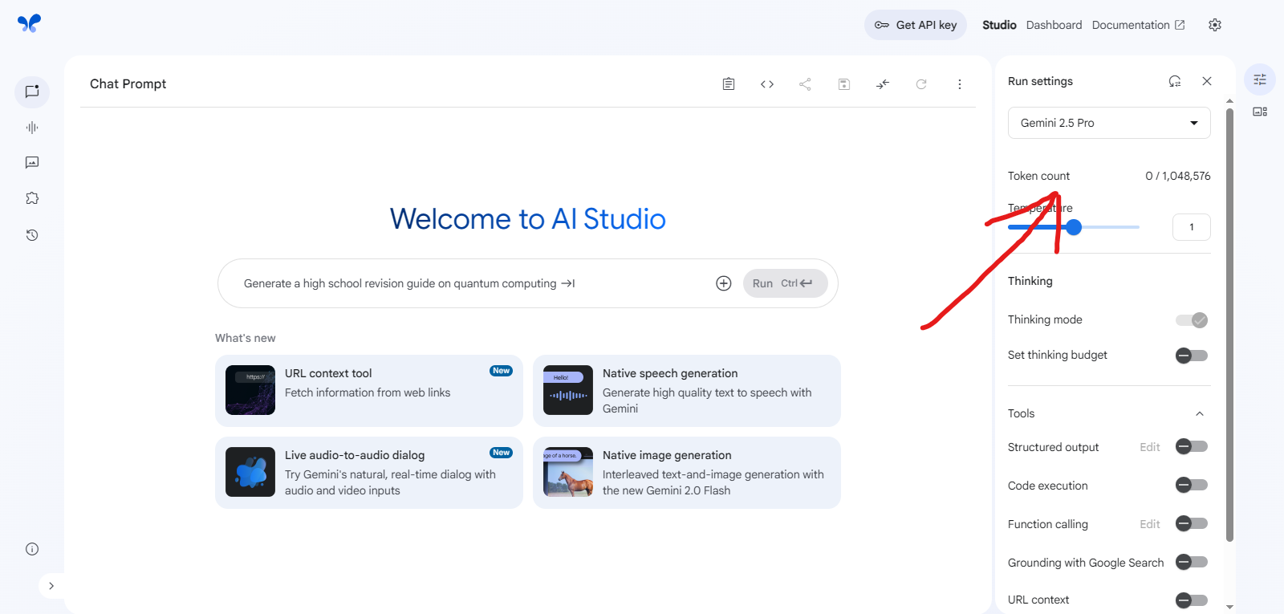Image resolution: width=1284 pixels, height=614 pixels.
Task: Click Edit next to Function calling
Action: coord(1150,524)
